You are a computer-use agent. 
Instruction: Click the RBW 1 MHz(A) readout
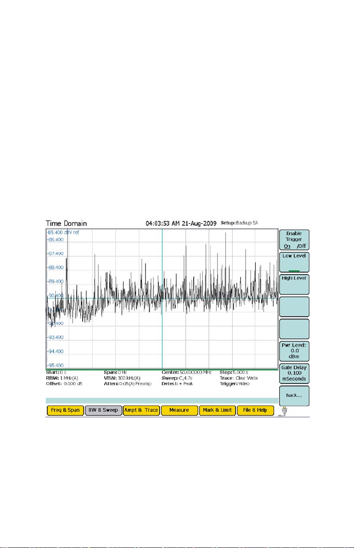[62, 378]
